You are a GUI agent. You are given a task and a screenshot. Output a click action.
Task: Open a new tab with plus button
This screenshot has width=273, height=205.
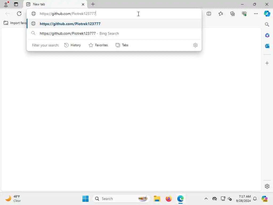click(93, 4)
